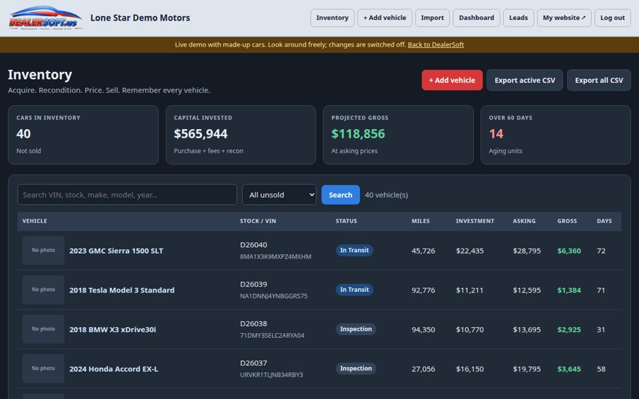639x399 pixels.
Task: Select VIN 71DMY3SELC2ARYA04
Action: click(x=272, y=335)
